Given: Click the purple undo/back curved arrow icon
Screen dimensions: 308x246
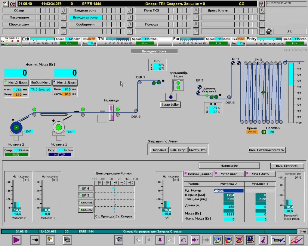Looking at the screenshot, I should tap(183, 240).
